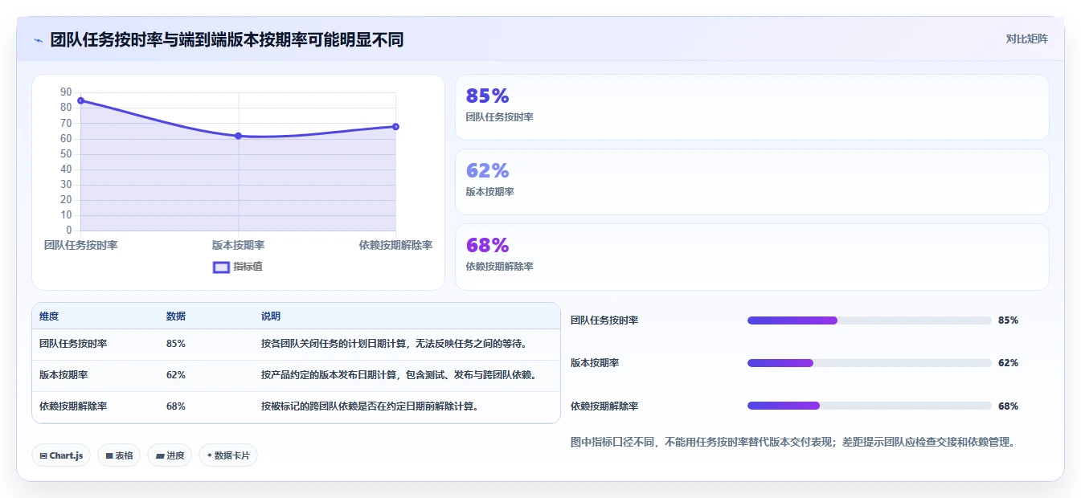Click the 68% table cell
This screenshot has width=1081, height=498.
coord(176,406)
